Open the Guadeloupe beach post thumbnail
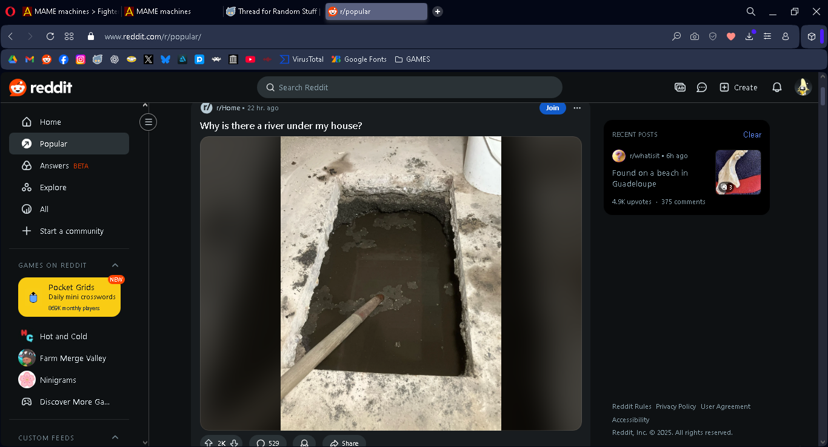This screenshot has height=447, width=828. tap(738, 172)
